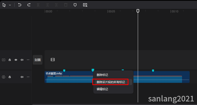
Task: Click the split clip tool icon
Action: click(x=38, y=5)
